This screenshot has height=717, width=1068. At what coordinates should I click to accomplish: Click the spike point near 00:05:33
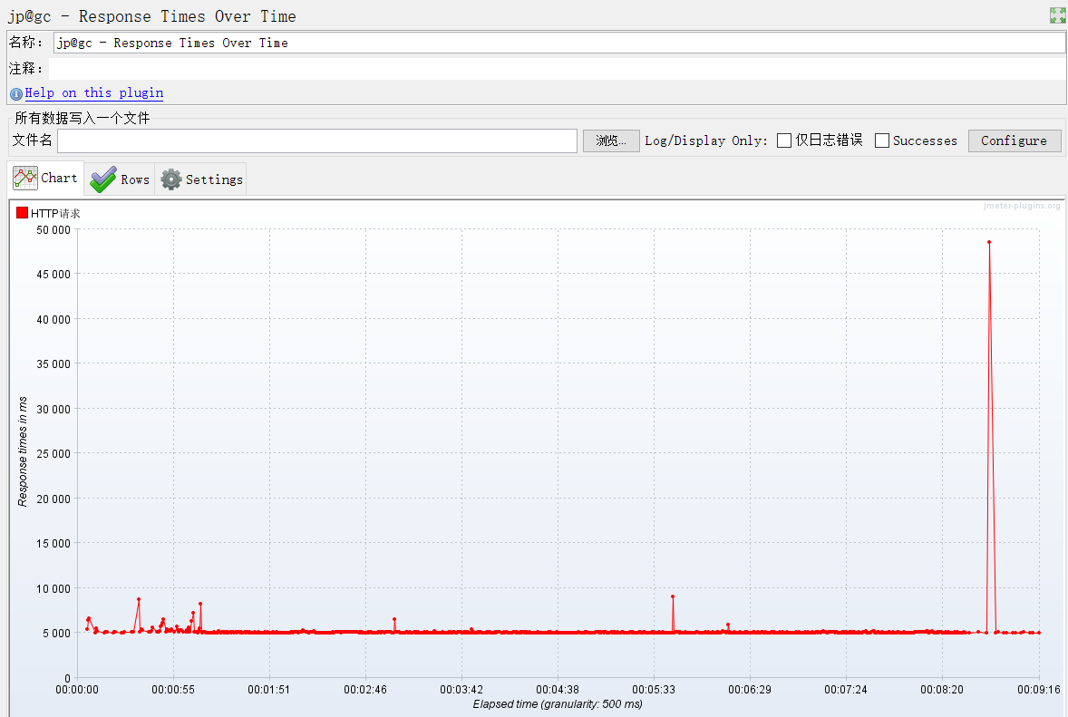click(673, 596)
